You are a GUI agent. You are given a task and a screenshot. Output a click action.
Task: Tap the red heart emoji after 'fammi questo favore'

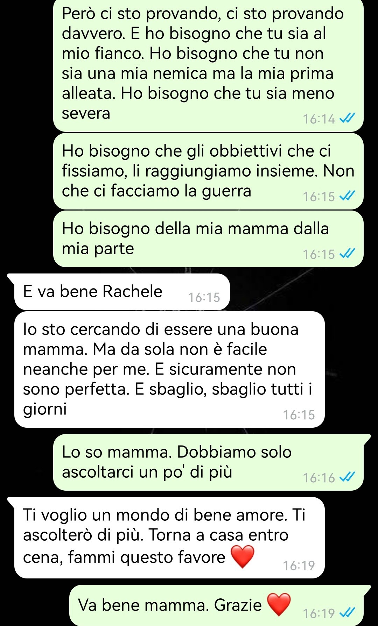point(243,556)
